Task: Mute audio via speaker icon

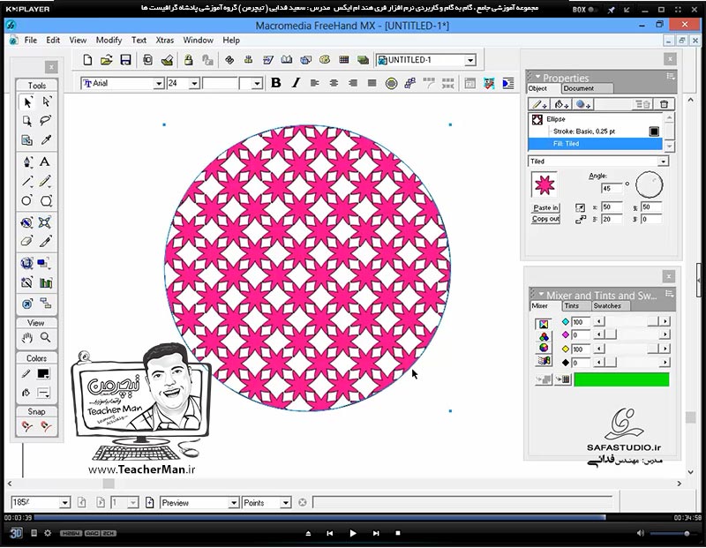Action: 641,533
